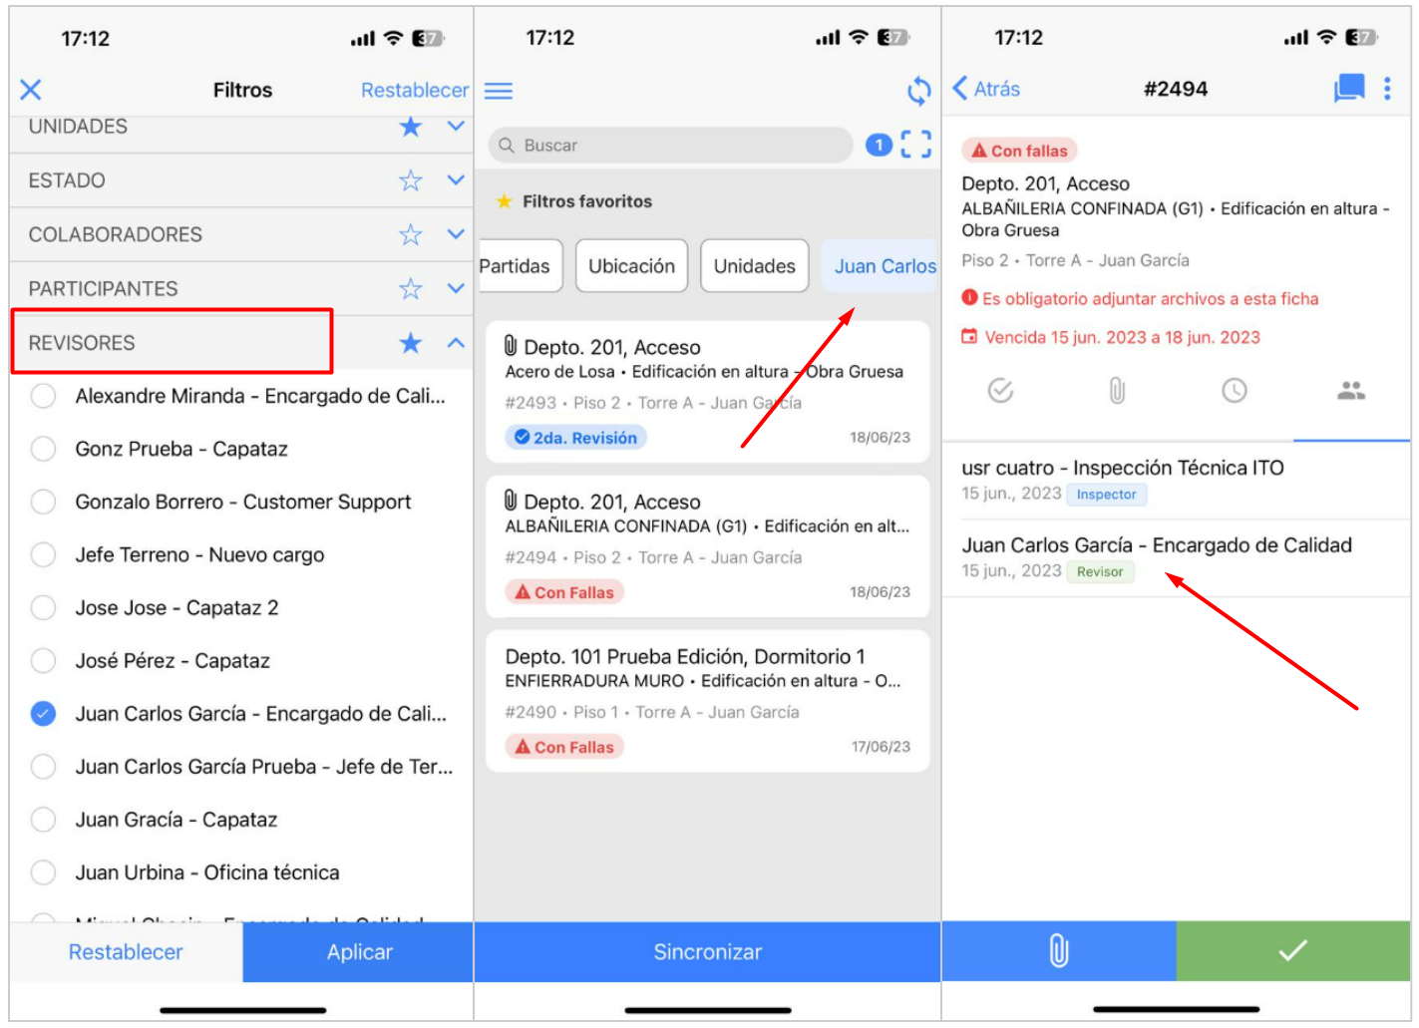
Task: Select José Pérez - Capataz reviewer
Action: click(x=44, y=661)
